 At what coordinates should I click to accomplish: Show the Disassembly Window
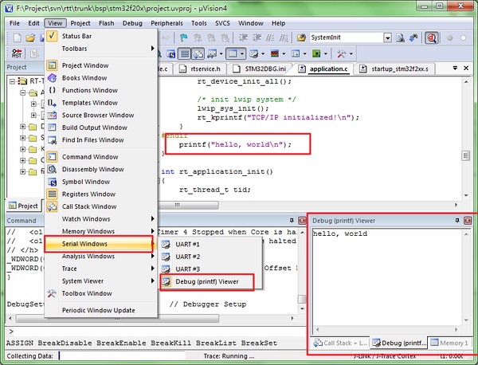coord(92,169)
